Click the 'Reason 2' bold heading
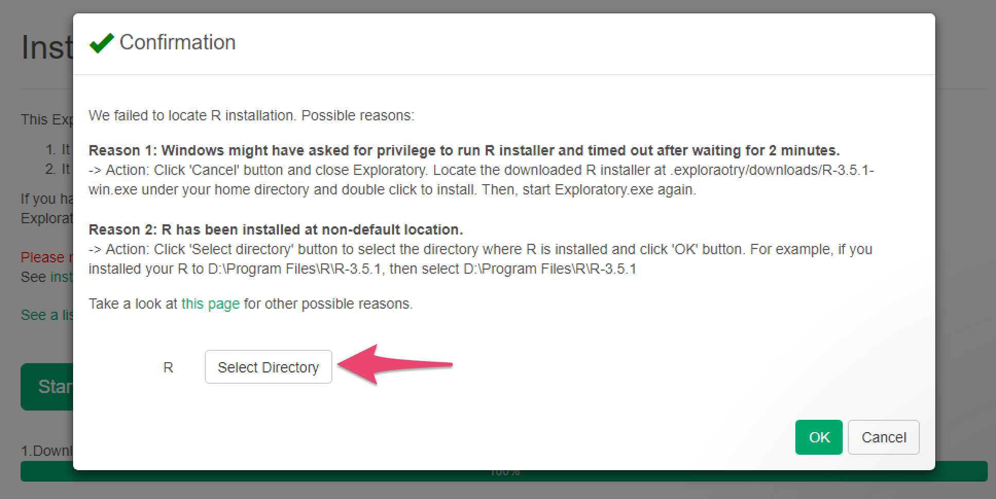Viewport: 996px width, 499px height. click(x=276, y=229)
